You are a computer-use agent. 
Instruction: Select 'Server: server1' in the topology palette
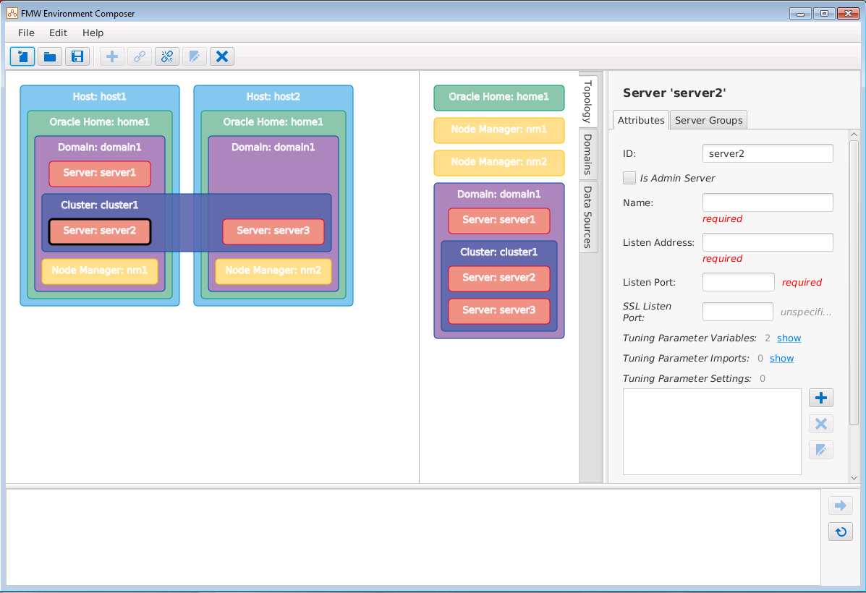(498, 221)
